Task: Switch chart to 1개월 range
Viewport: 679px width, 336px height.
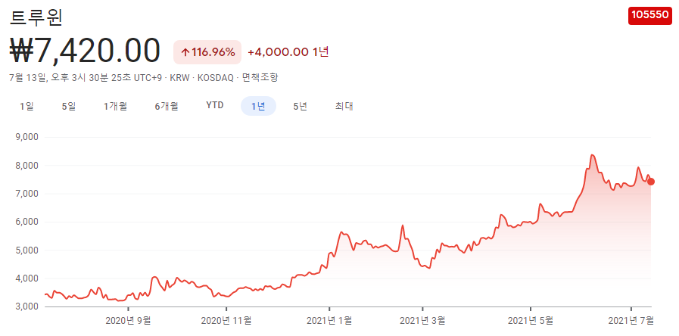Action: pyautogui.click(x=115, y=106)
